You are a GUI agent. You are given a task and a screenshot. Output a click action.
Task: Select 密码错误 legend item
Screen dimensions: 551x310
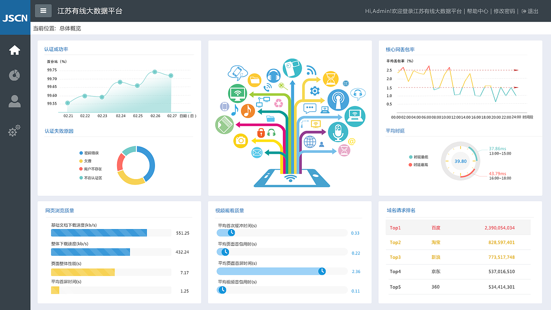click(x=89, y=153)
